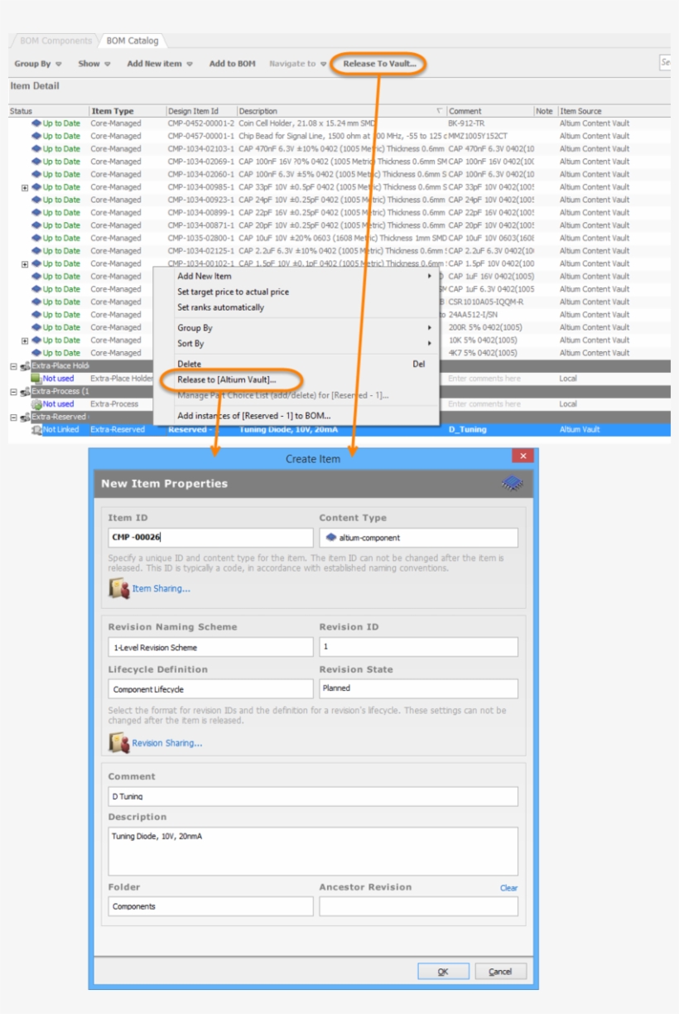Viewport: 679px width, 1014px height.
Task: Select the BOM Catalog tab
Action: (132, 41)
